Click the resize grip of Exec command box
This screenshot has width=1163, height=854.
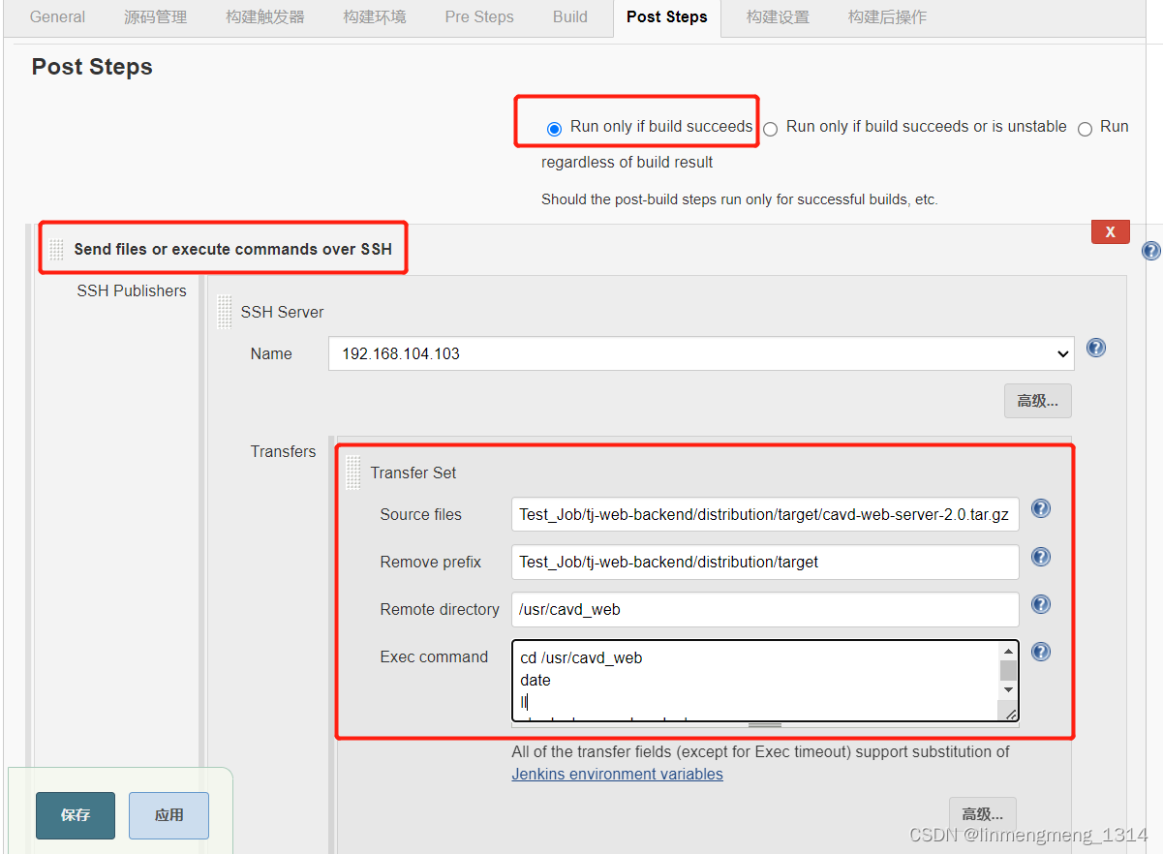click(x=1010, y=714)
